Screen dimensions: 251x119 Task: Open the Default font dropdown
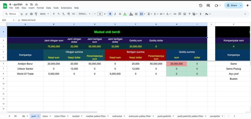[85, 14]
